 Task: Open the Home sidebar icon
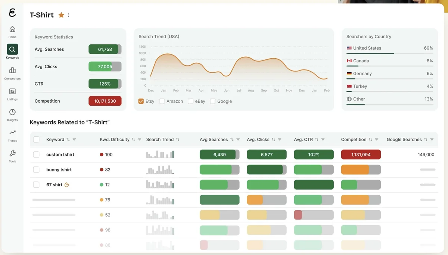tap(12, 29)
